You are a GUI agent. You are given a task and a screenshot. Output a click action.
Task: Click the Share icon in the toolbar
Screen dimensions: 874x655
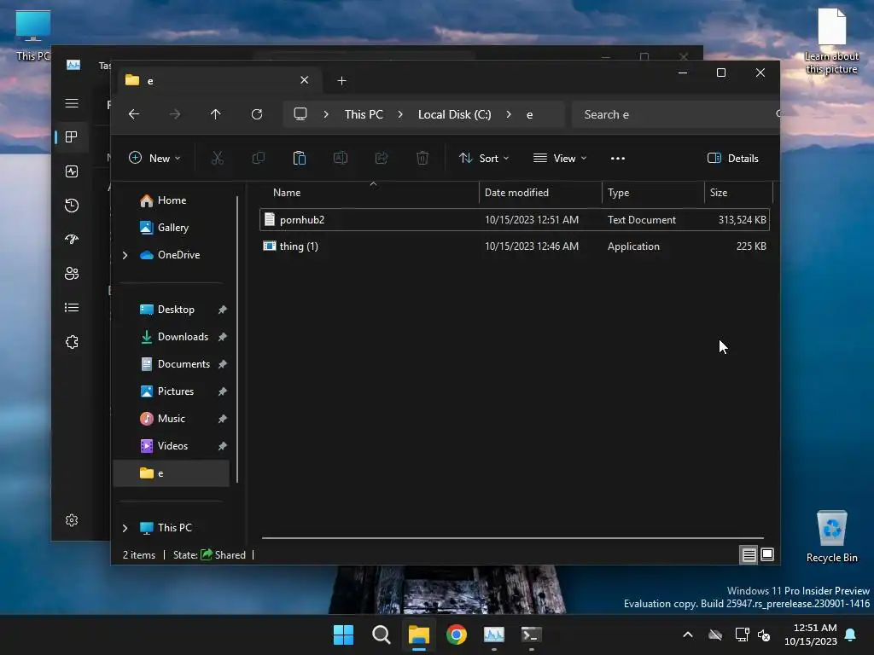coord(382,158)
